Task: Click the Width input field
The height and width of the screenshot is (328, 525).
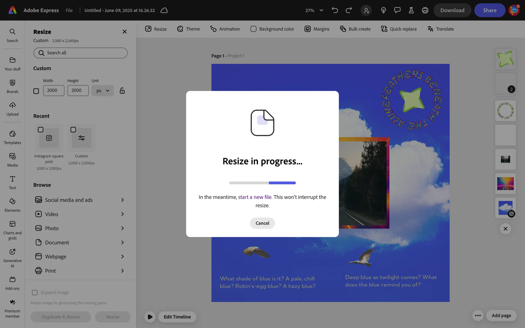Action: [x=54, y=90]
